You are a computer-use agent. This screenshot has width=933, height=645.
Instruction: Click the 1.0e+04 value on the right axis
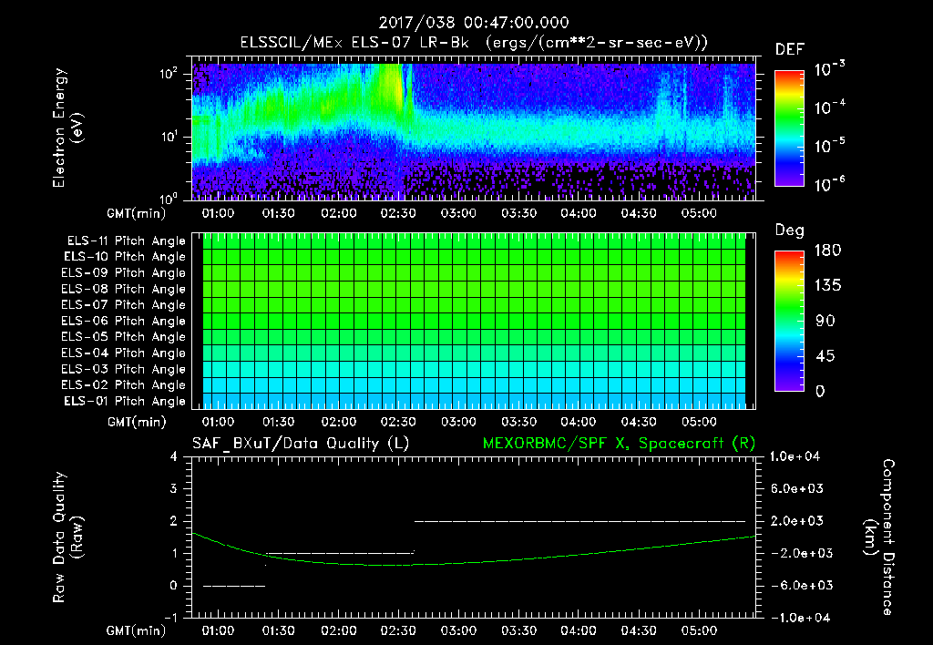click(795, 457)
